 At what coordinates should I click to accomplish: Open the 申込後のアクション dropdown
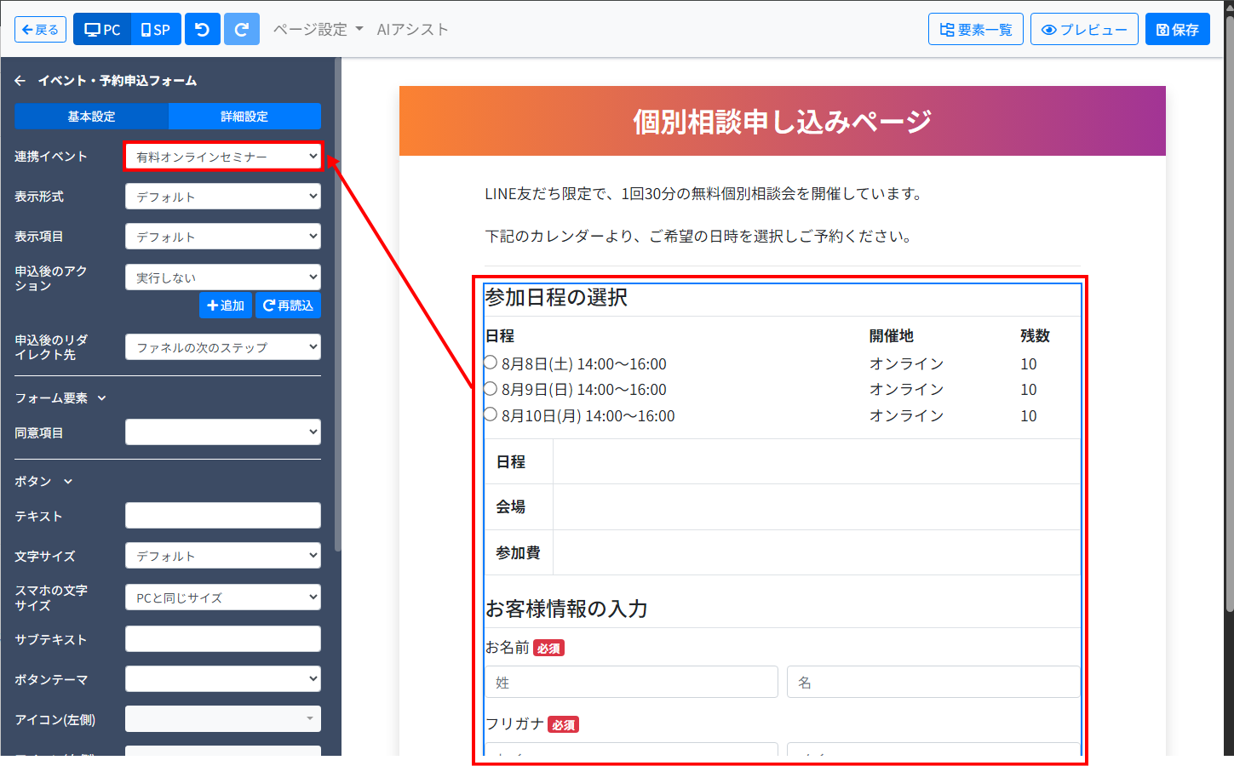tap(223, 277)
